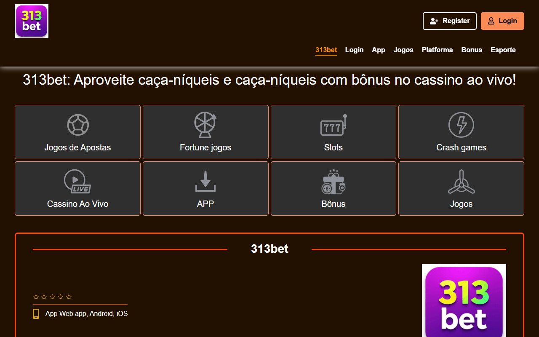Go to App in the navigation bar
The image size is (539, 337).
tap(379, 50)
